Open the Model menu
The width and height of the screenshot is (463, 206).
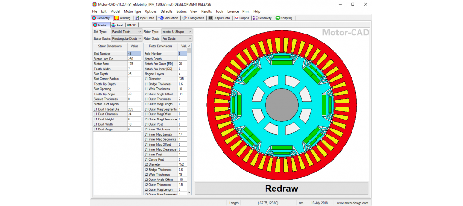pyautogui.click(x=115, y=11)
